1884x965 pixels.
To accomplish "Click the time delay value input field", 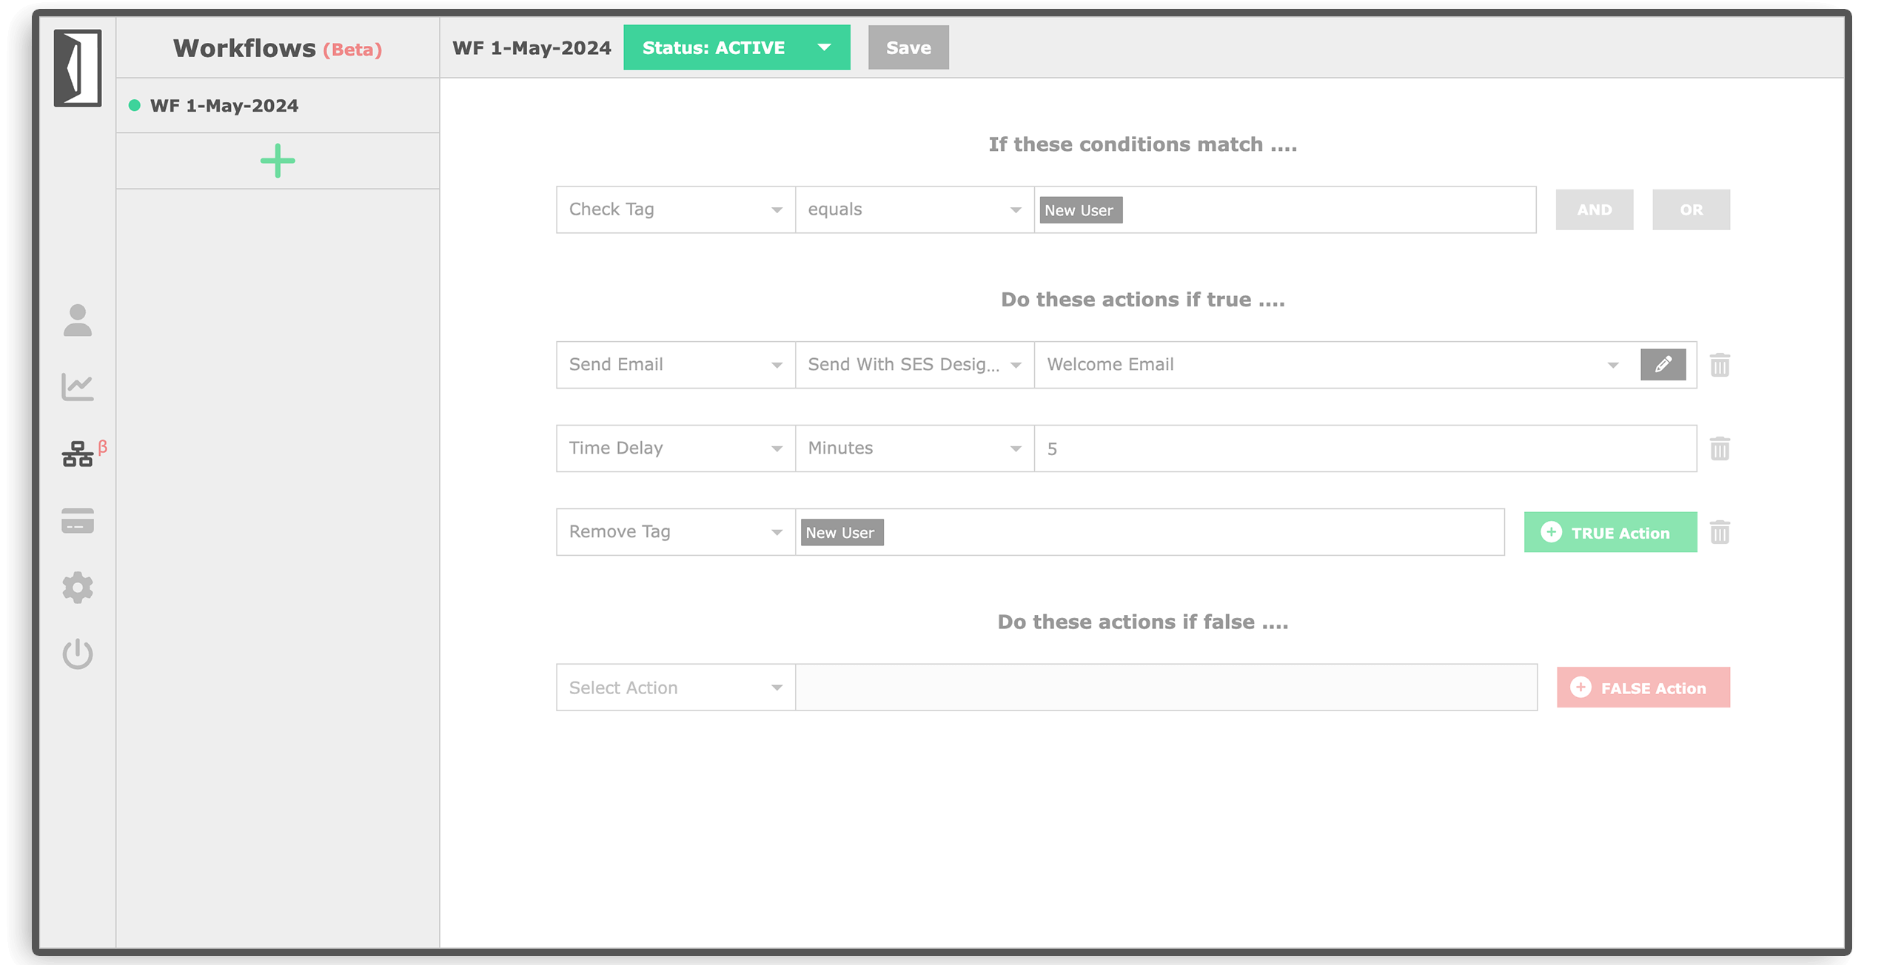I will point(1365,448).
